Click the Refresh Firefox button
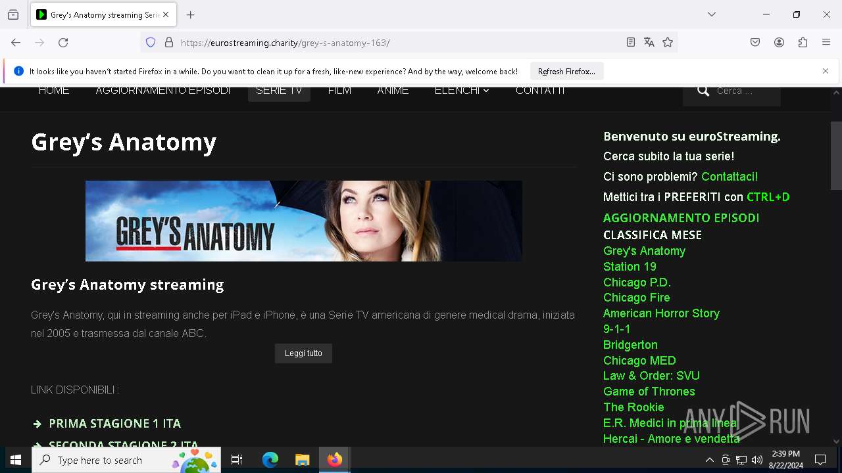 [x=566, y=71]
